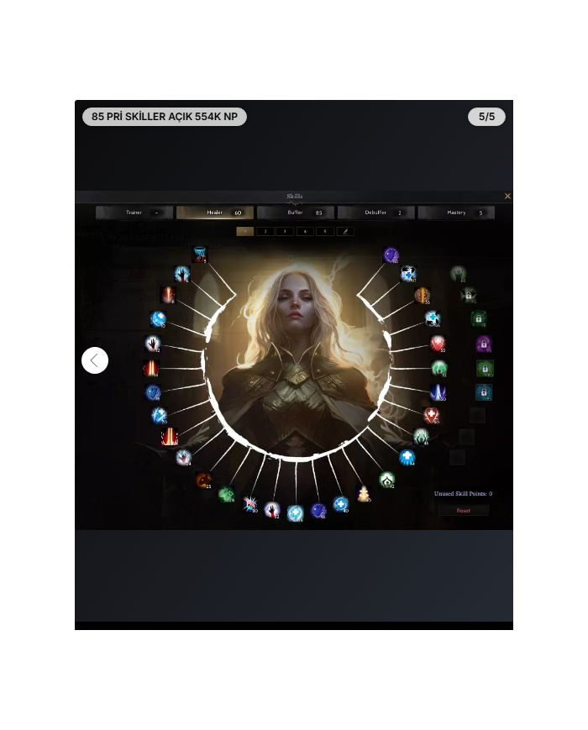The height and width of the screenshot is (730, 588).
Task: Open the Healer skill tab
Action: (215, 213)
